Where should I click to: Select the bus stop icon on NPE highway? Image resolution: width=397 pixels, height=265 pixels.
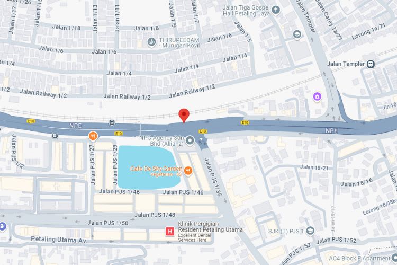[x=112, y=122]
